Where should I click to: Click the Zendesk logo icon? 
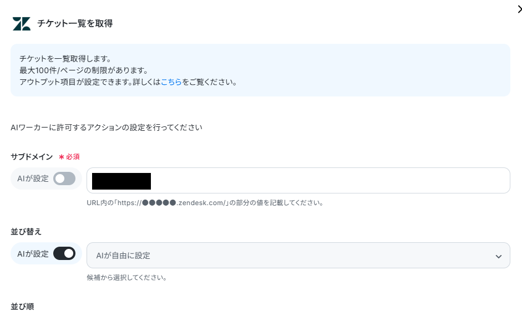(x=22, y=24)
